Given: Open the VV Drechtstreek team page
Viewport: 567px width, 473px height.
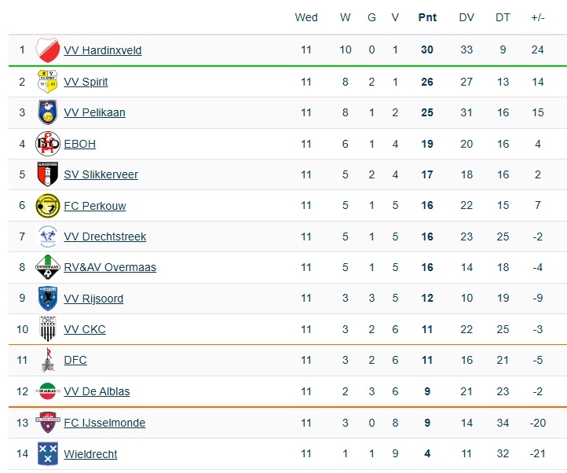Looking at the screenshot, I should point(104,236).
